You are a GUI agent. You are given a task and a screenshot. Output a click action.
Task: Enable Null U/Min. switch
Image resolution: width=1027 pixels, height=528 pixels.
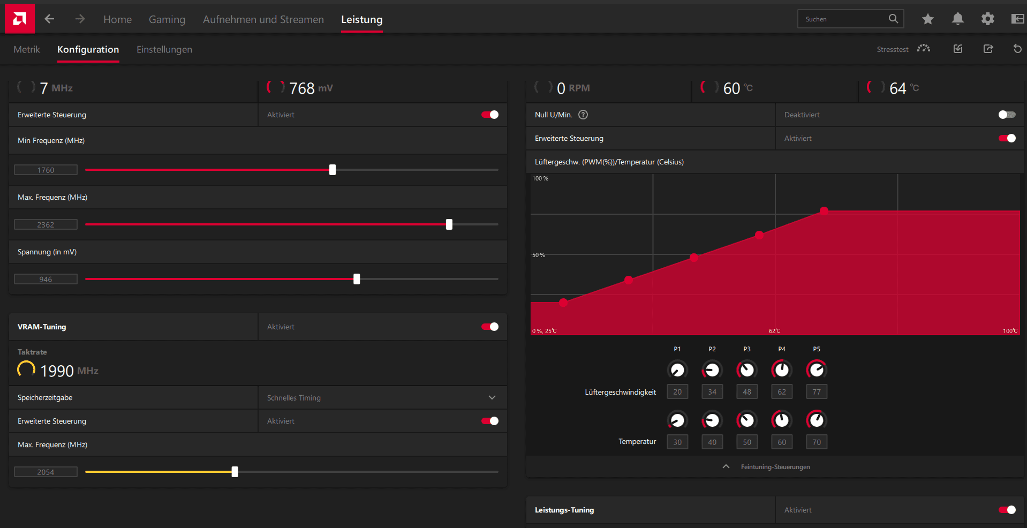pyautogui.click(x=1007, y=115)
